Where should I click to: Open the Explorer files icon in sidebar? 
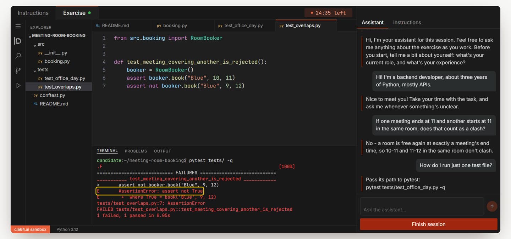(x=18, y=41)
